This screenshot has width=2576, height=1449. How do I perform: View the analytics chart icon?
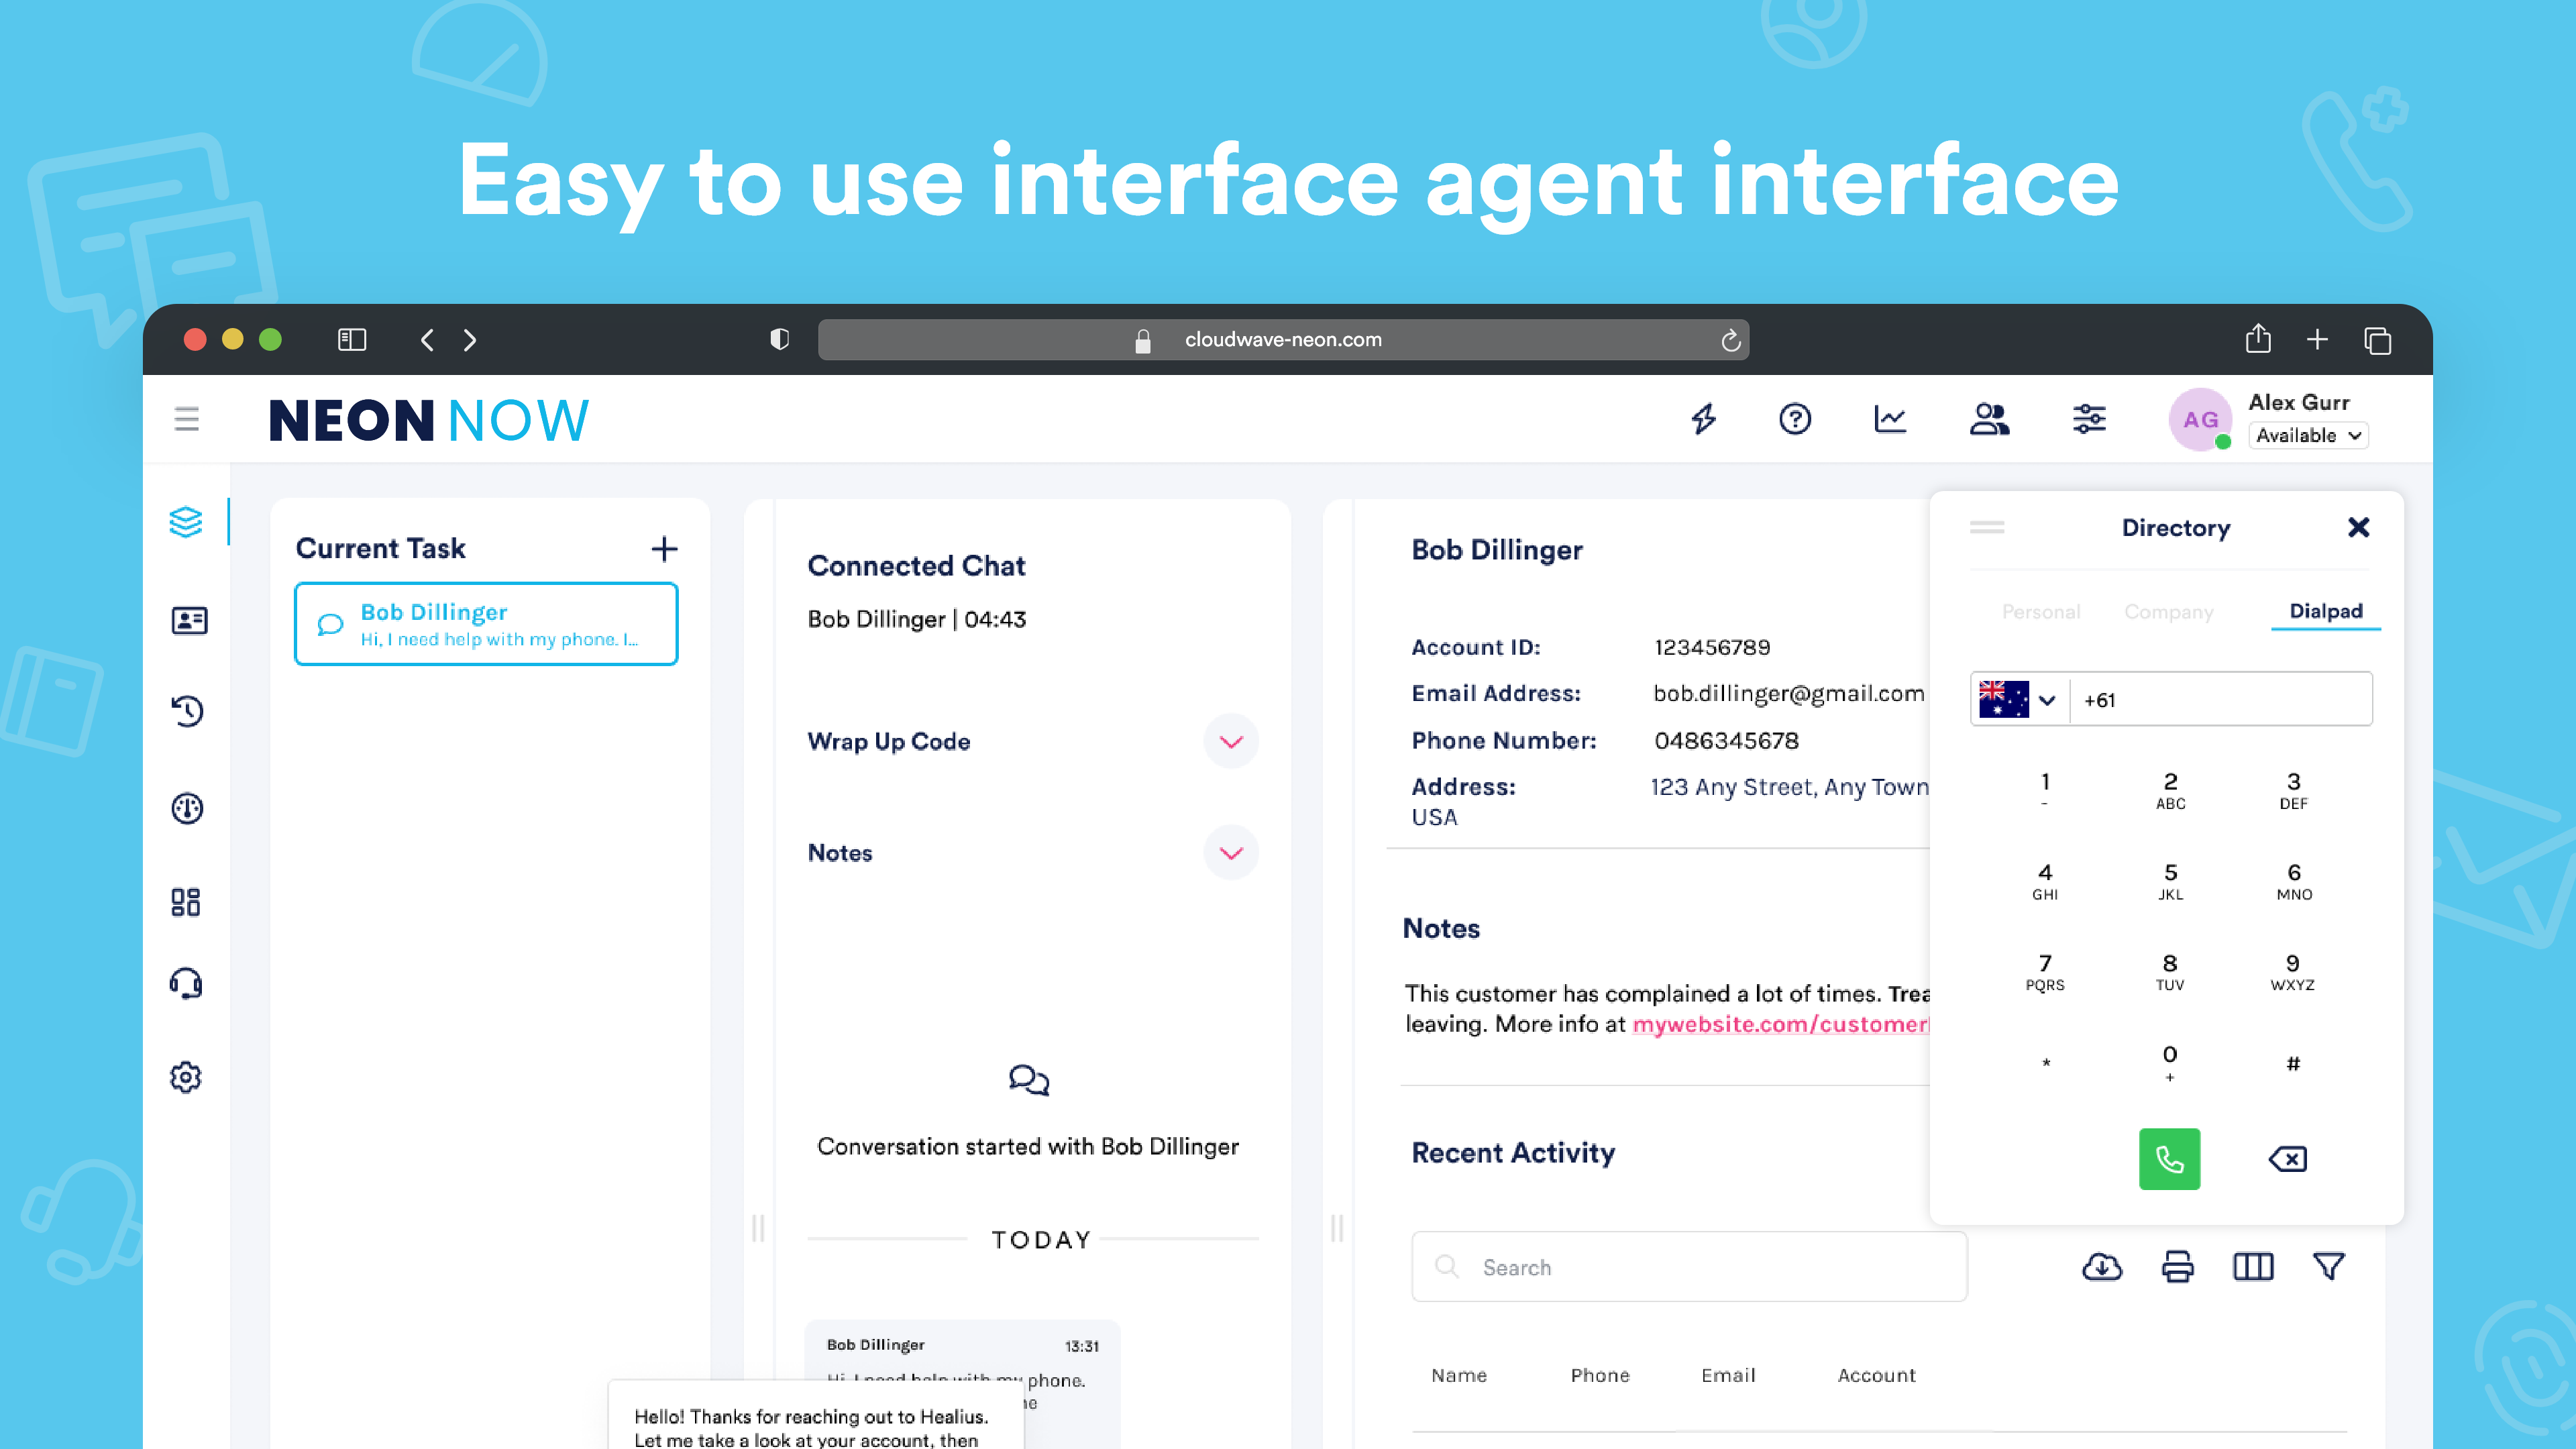click(1892, 419)
